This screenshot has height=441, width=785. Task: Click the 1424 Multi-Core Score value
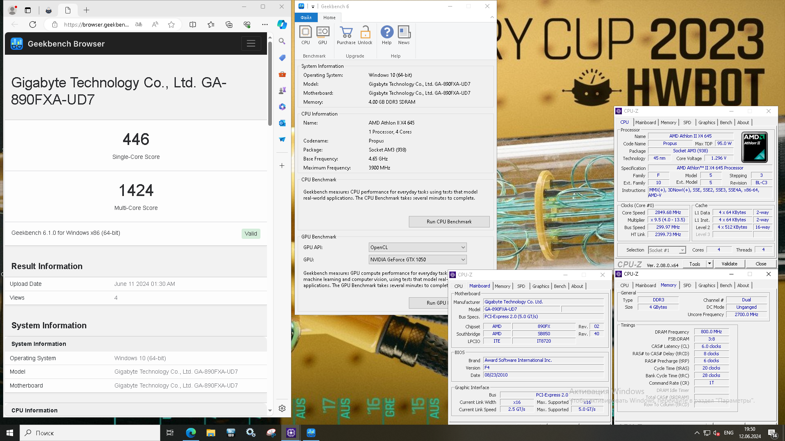pos(136,190)
